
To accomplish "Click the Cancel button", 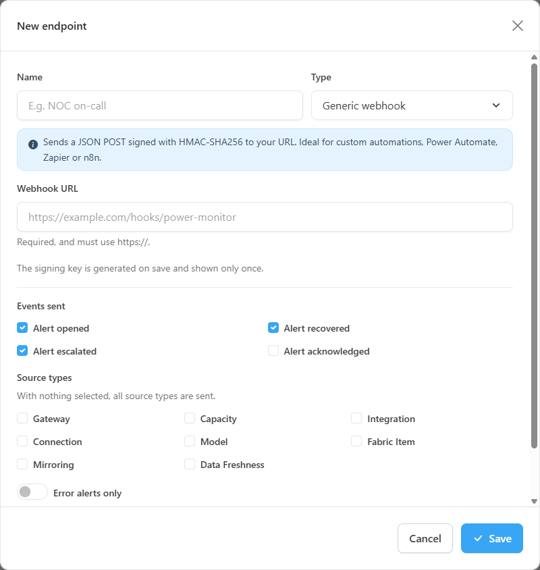I will tap(425, 538).
